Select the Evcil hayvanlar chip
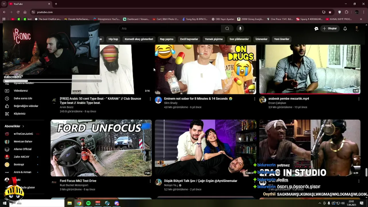Image resolution: width=368 pixels, height=207 pixels. 189,39
